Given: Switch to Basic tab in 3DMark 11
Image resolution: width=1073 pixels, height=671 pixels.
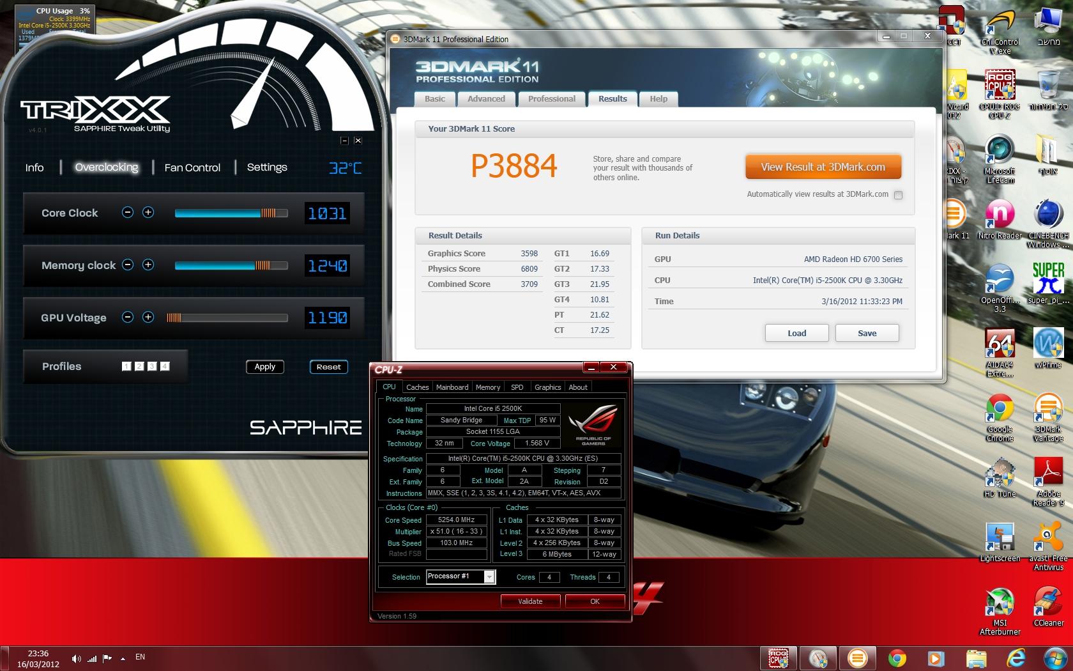Looking at the screenshot, I should 435,99.
